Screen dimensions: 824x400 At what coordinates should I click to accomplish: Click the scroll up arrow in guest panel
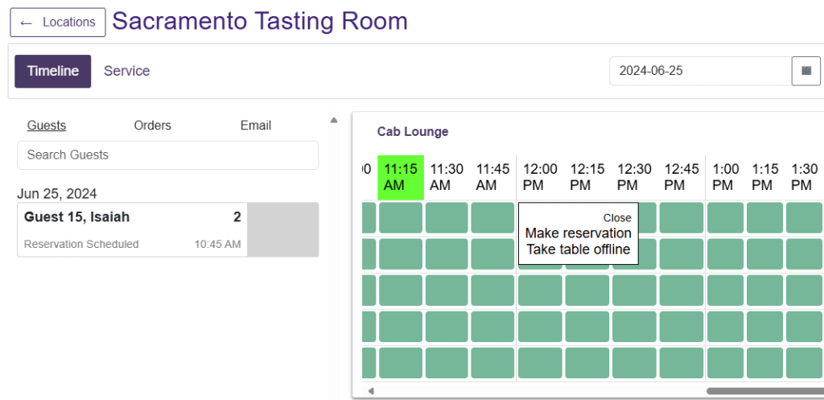(x=334, y=121)
